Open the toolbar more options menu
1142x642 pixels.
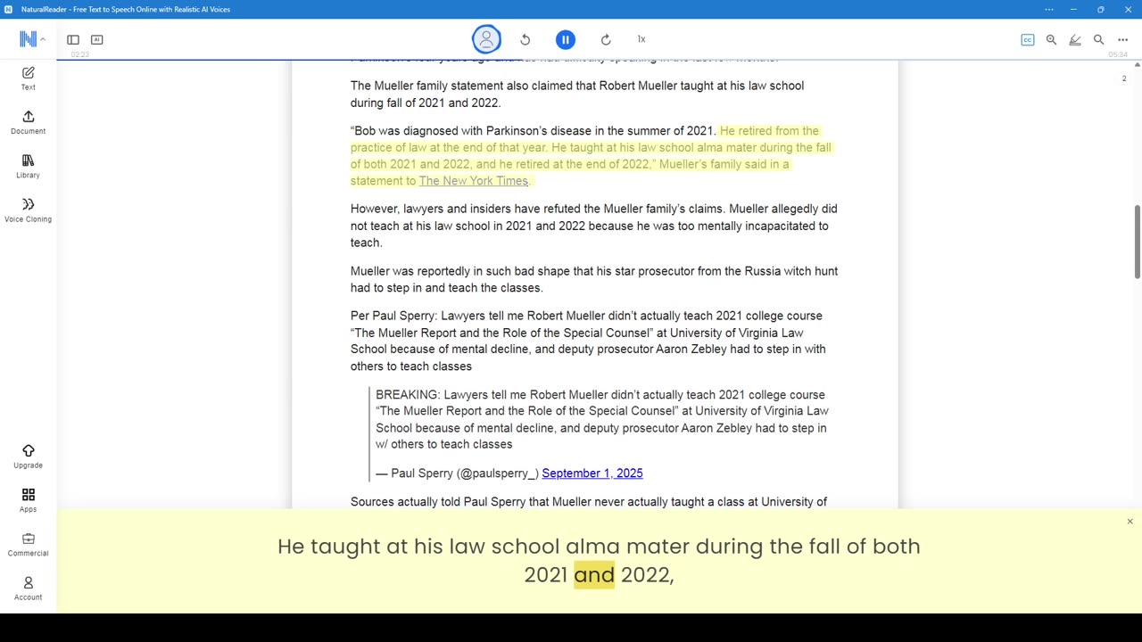pos(1123,39)
